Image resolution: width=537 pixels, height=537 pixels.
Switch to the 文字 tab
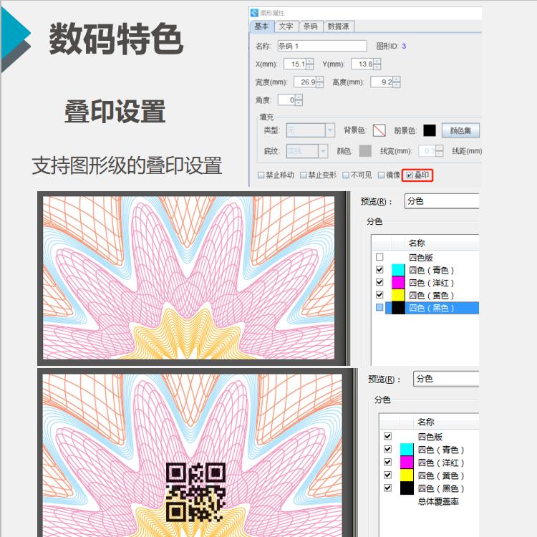point(285,26)
